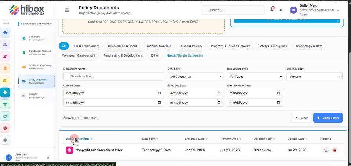351x166 pixels.
Task: Select the All category tab
Action: (x=64, y=46)
